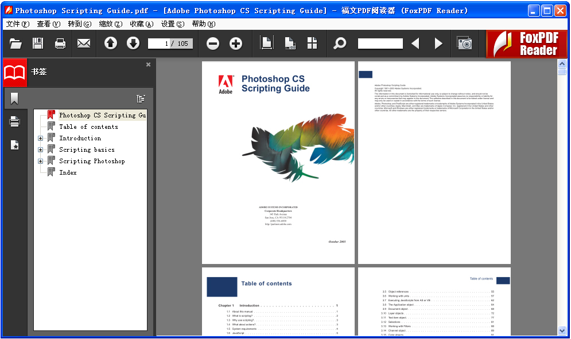Viewport: 571px width, 339px height.
Task: Click the continued Table of contents page
Action: [x=434, y=302]
